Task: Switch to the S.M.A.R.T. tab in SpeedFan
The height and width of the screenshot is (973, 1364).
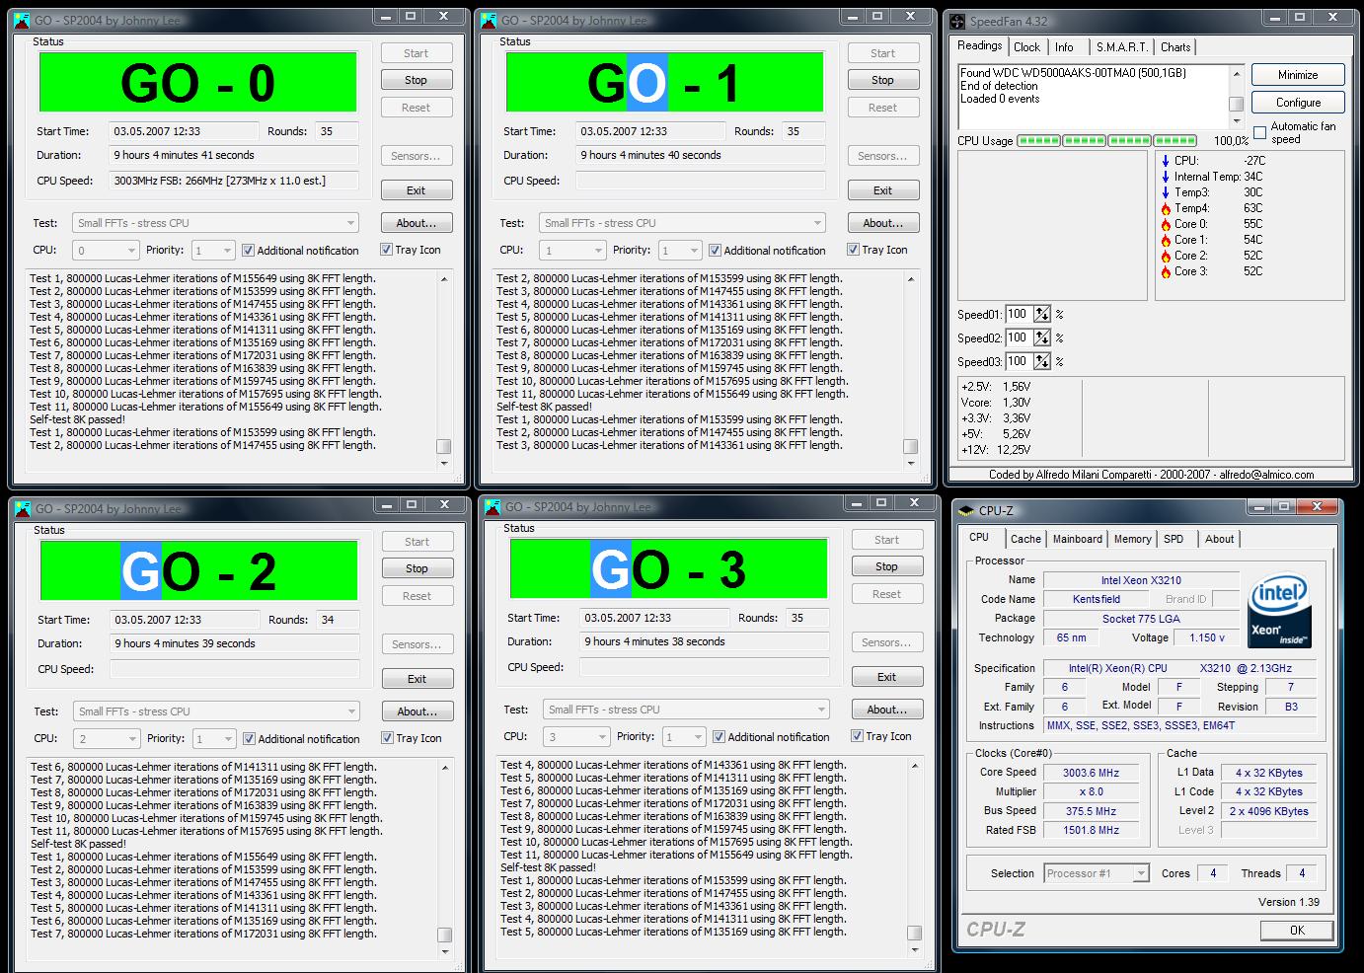Action: (x=1121, y=47)
